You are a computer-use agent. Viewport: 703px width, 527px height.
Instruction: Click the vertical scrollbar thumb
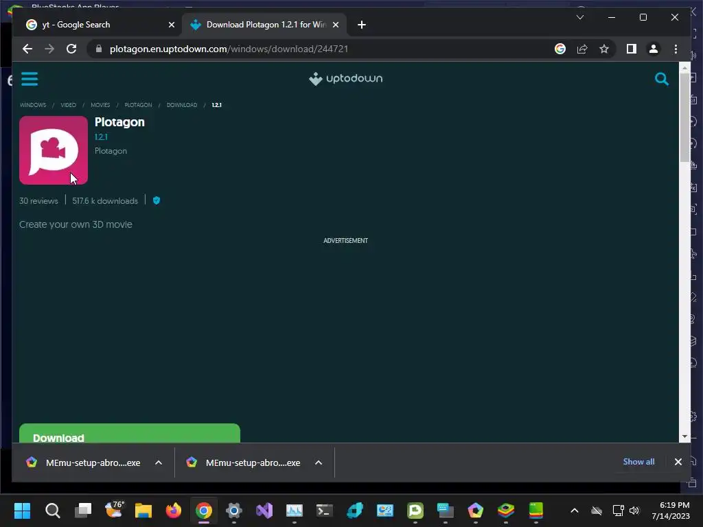(684, 117)
